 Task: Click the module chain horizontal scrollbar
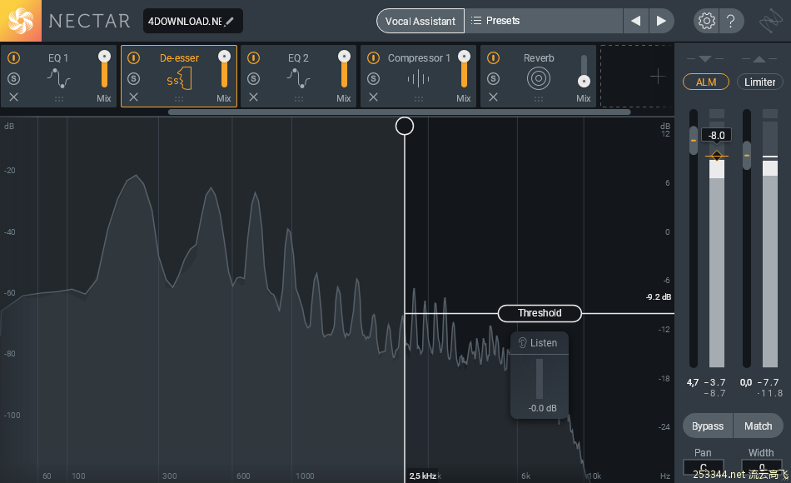coord(399,112)
